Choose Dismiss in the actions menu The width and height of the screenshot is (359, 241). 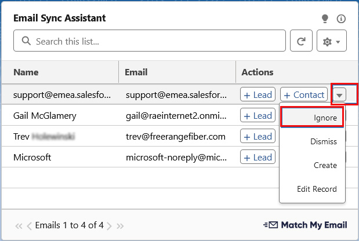click(x=313, y=141)
